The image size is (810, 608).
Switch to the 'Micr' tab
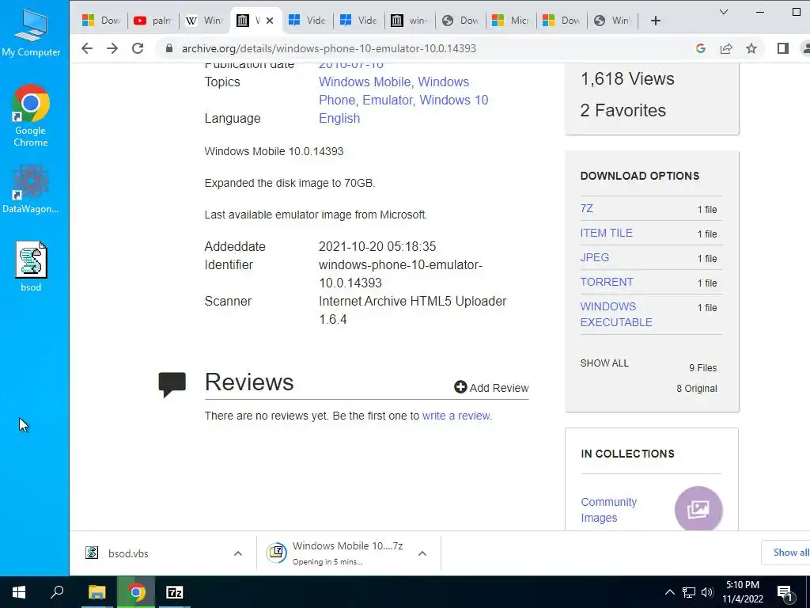(512, 21)
